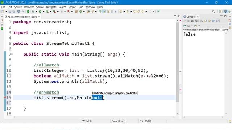Click the Coverage run icon
This screenshot has height=130, width=232.
[47, 12]
